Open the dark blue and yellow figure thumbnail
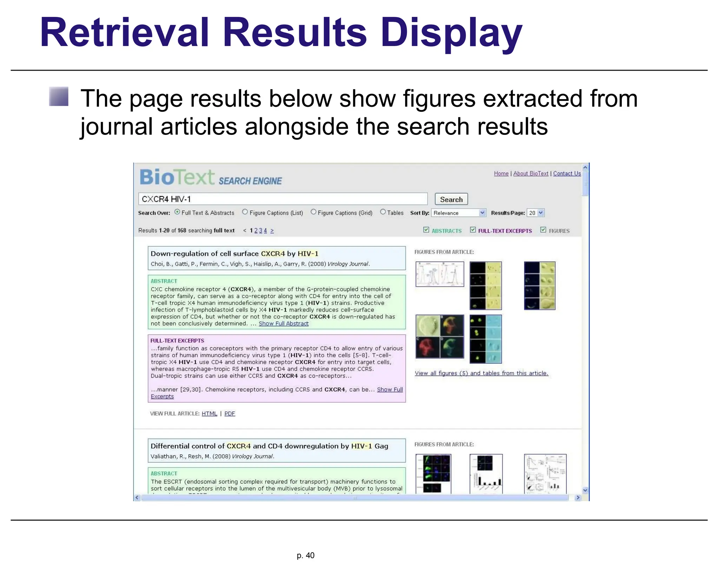The height and width of the screenshot is (568, 719). (540, 286)
